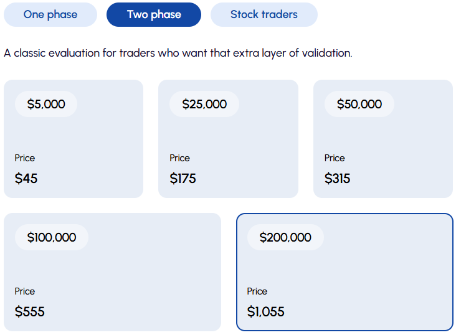This screenshot has width=456, height=335.
Task: Click the Price label above $555
Action: pyautogui.click(x=25, y=291)
